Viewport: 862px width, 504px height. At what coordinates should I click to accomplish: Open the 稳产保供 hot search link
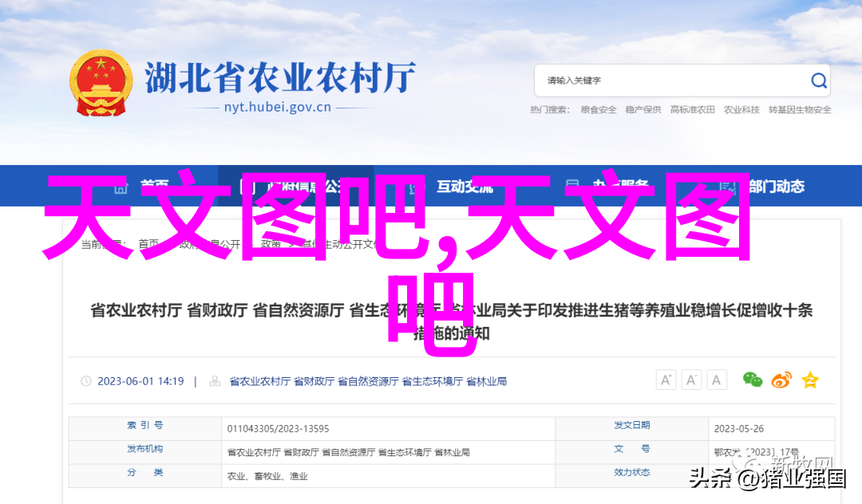[x=643, y=110]
